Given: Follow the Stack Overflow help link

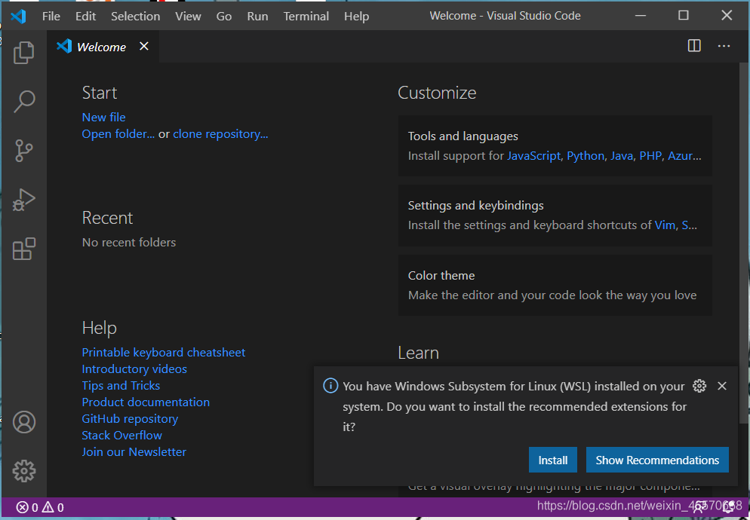Looking at the screenshot, I should coord(121,435).
